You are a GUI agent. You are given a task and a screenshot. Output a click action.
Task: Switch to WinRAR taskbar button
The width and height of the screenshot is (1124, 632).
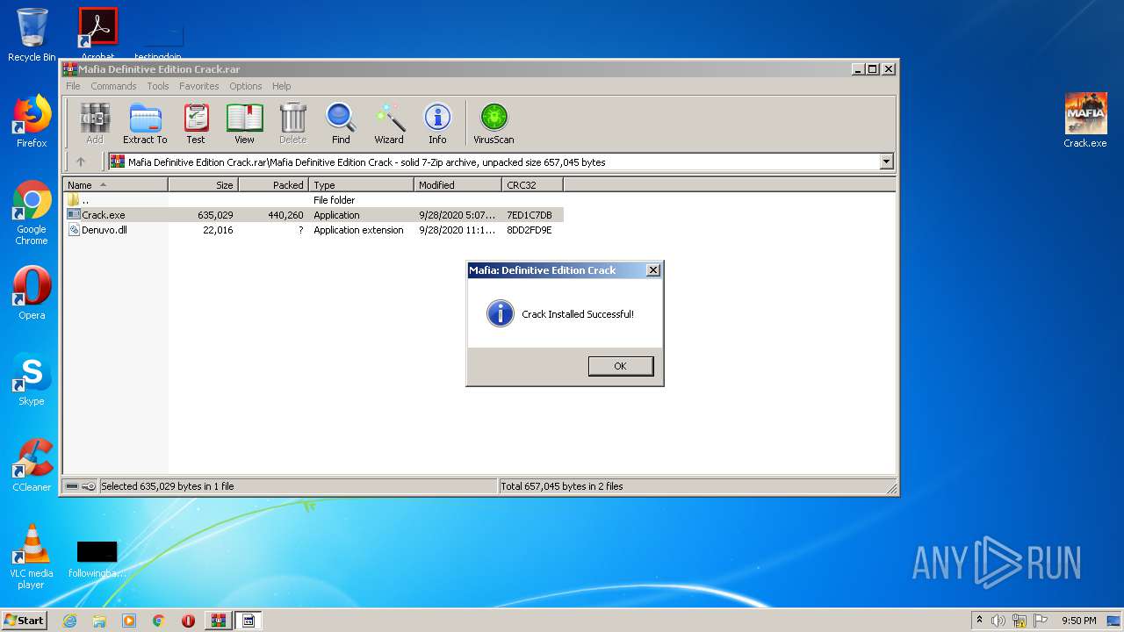tap(218, 621)
